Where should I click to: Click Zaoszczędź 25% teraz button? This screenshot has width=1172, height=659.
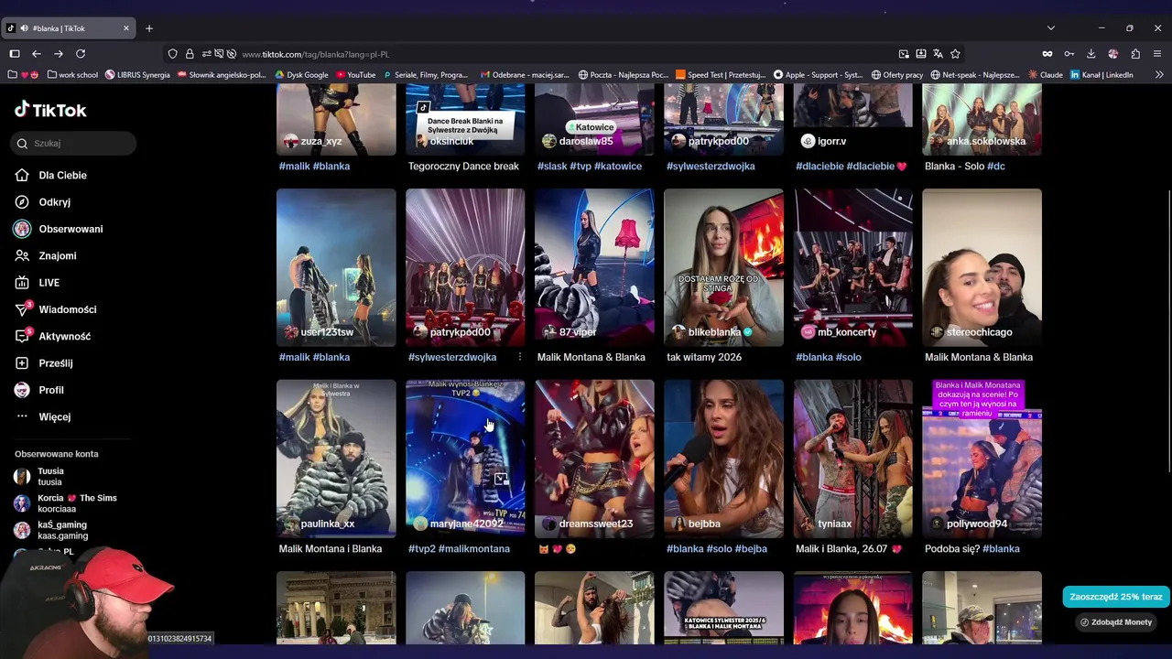pos(1116,597)
